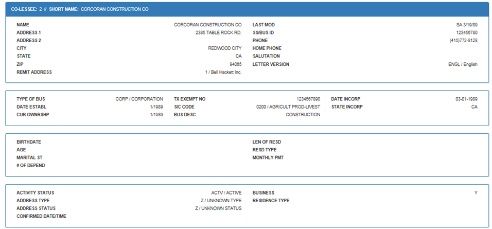Viewport: 492px width, 229px height.
Task: Click address status Z / UNKNOWN STATUS
Action: coord(218,208)
